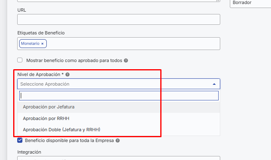Show help for Beneficio disponible para toda la Empresa
The height and width of the screenshot is (160, 271).
pyautogui.click(x=118, y=140)
